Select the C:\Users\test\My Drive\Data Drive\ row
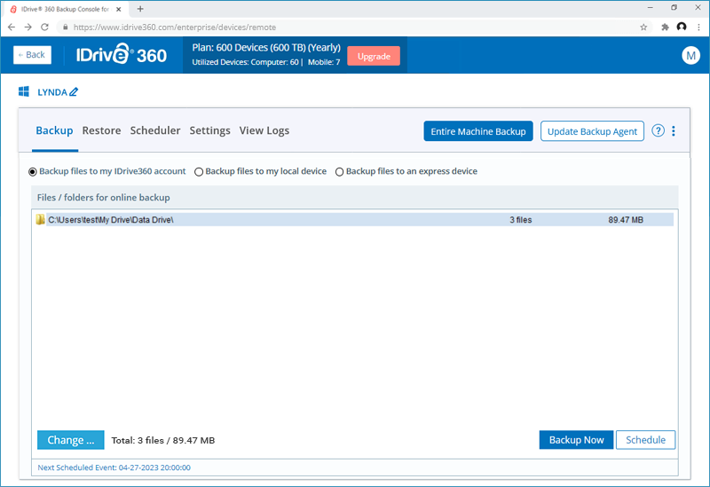This screenshot has width=710, height=487. coord(354,219)
